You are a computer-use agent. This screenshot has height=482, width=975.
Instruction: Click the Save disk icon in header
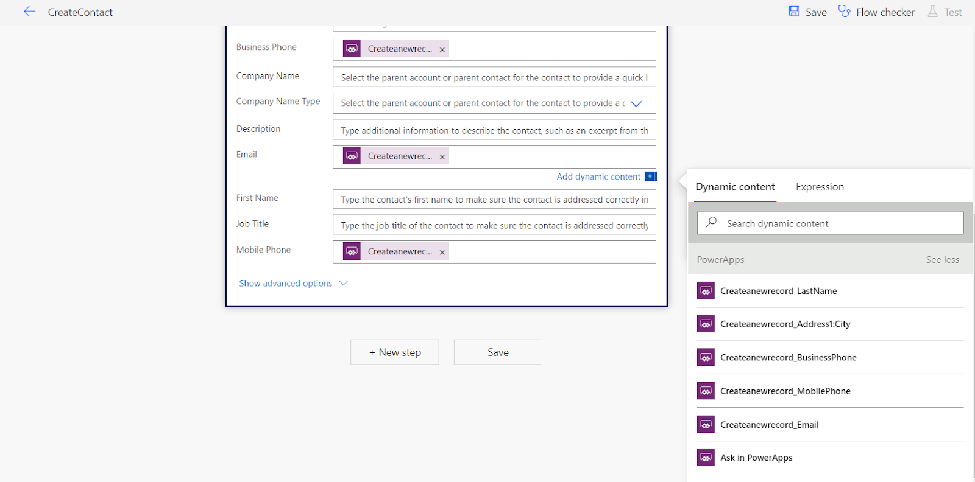tap(794, 12)
